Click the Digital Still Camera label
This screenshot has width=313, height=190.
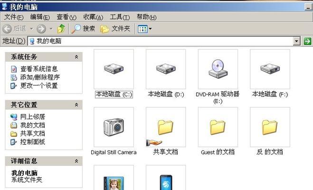(114, 152)
